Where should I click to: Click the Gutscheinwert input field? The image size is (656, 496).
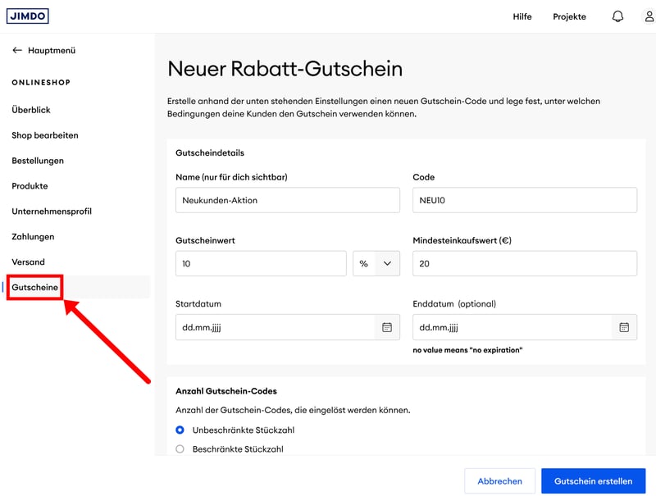(260, 264)
